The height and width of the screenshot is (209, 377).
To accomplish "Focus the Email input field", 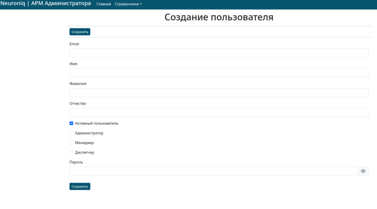I will [x=218, y=53].
